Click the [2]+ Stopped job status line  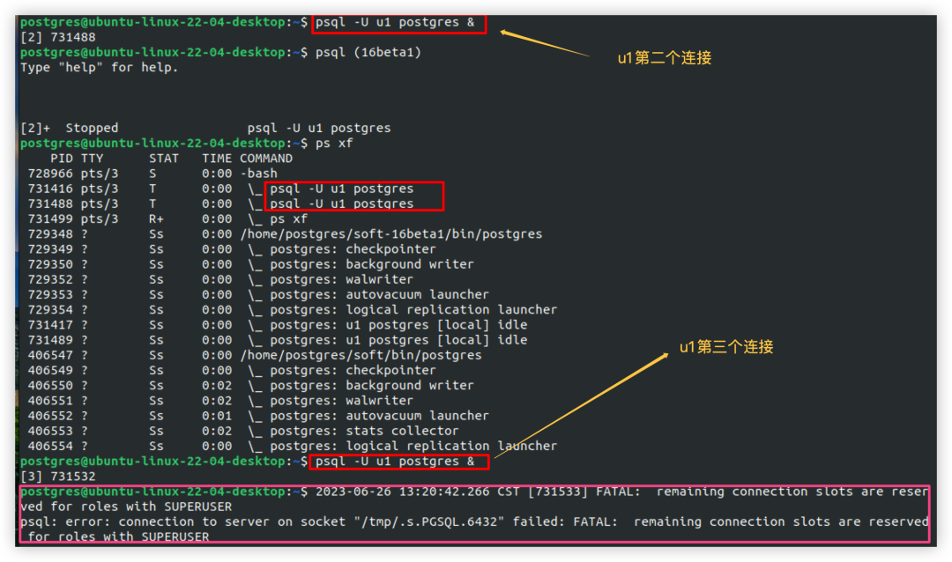(205, 128)
